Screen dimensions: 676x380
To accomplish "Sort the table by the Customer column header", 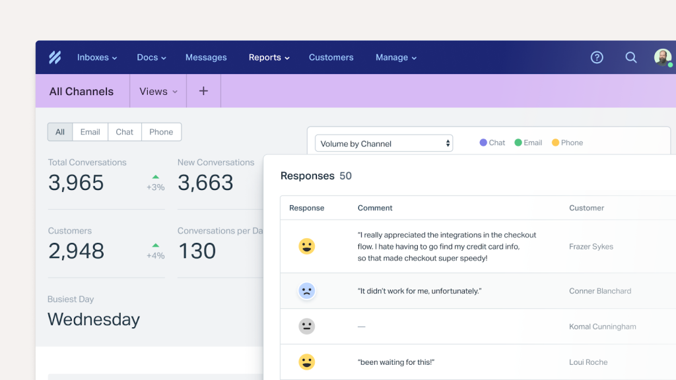I will click(x=586, y=208).
